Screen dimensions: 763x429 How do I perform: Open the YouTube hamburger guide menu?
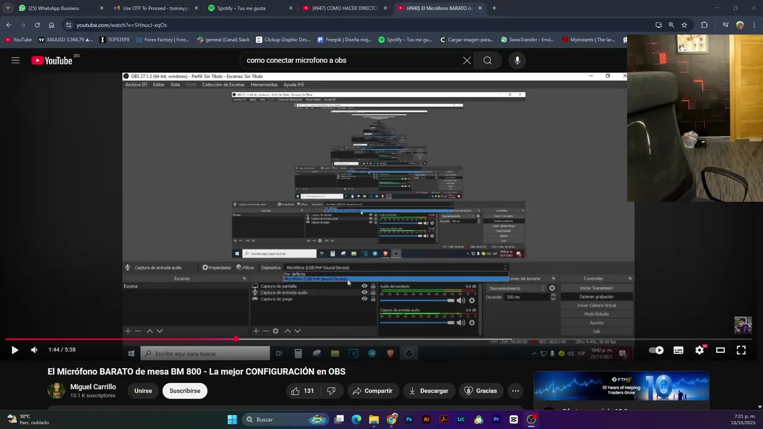point(15,60)
